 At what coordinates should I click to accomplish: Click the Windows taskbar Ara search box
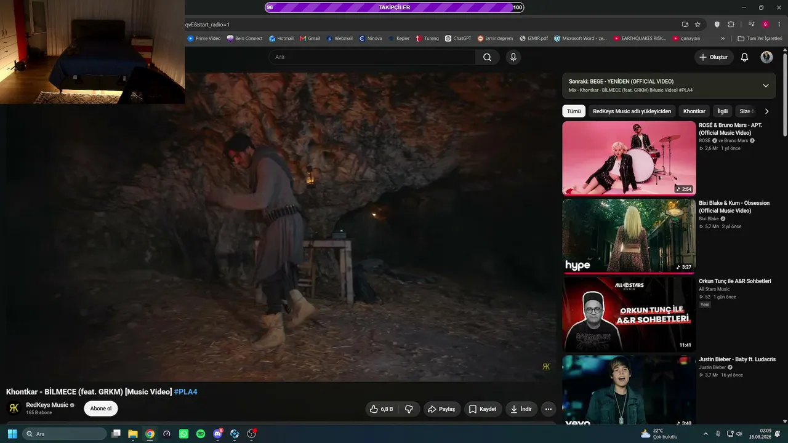64,434
